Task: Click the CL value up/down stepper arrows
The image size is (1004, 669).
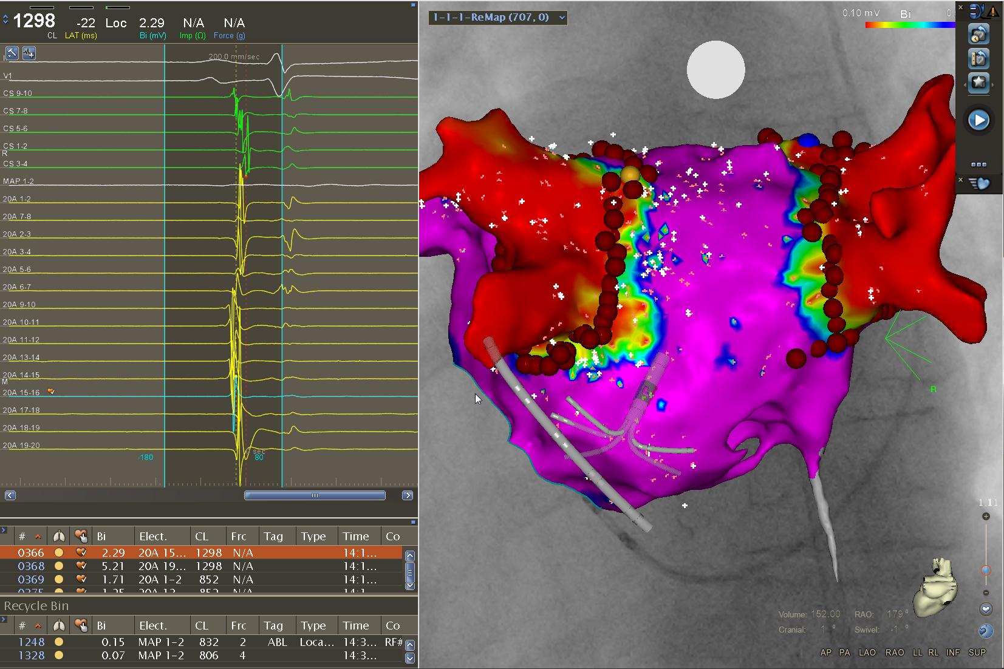Action: pyautogui.click(x=5, y=20)
